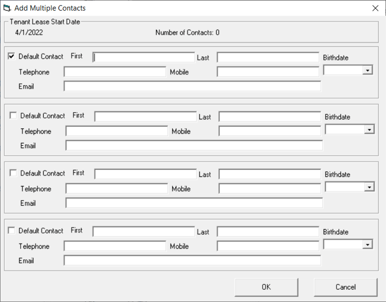Viewport: 386px width, 302px height.
Task: Focus Mobile field of first contact
Action: coord(268,72)
